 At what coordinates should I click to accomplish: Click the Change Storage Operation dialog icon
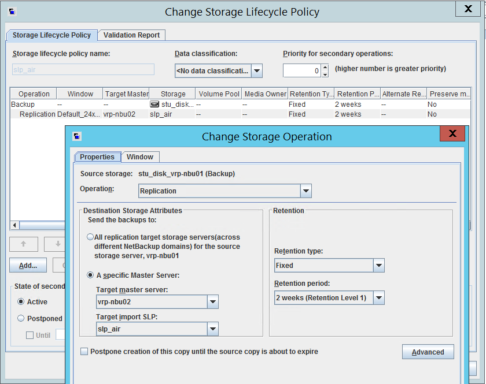(77, 136)
